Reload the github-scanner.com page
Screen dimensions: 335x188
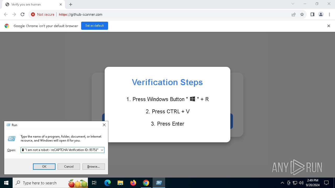[x=23, y=14]
